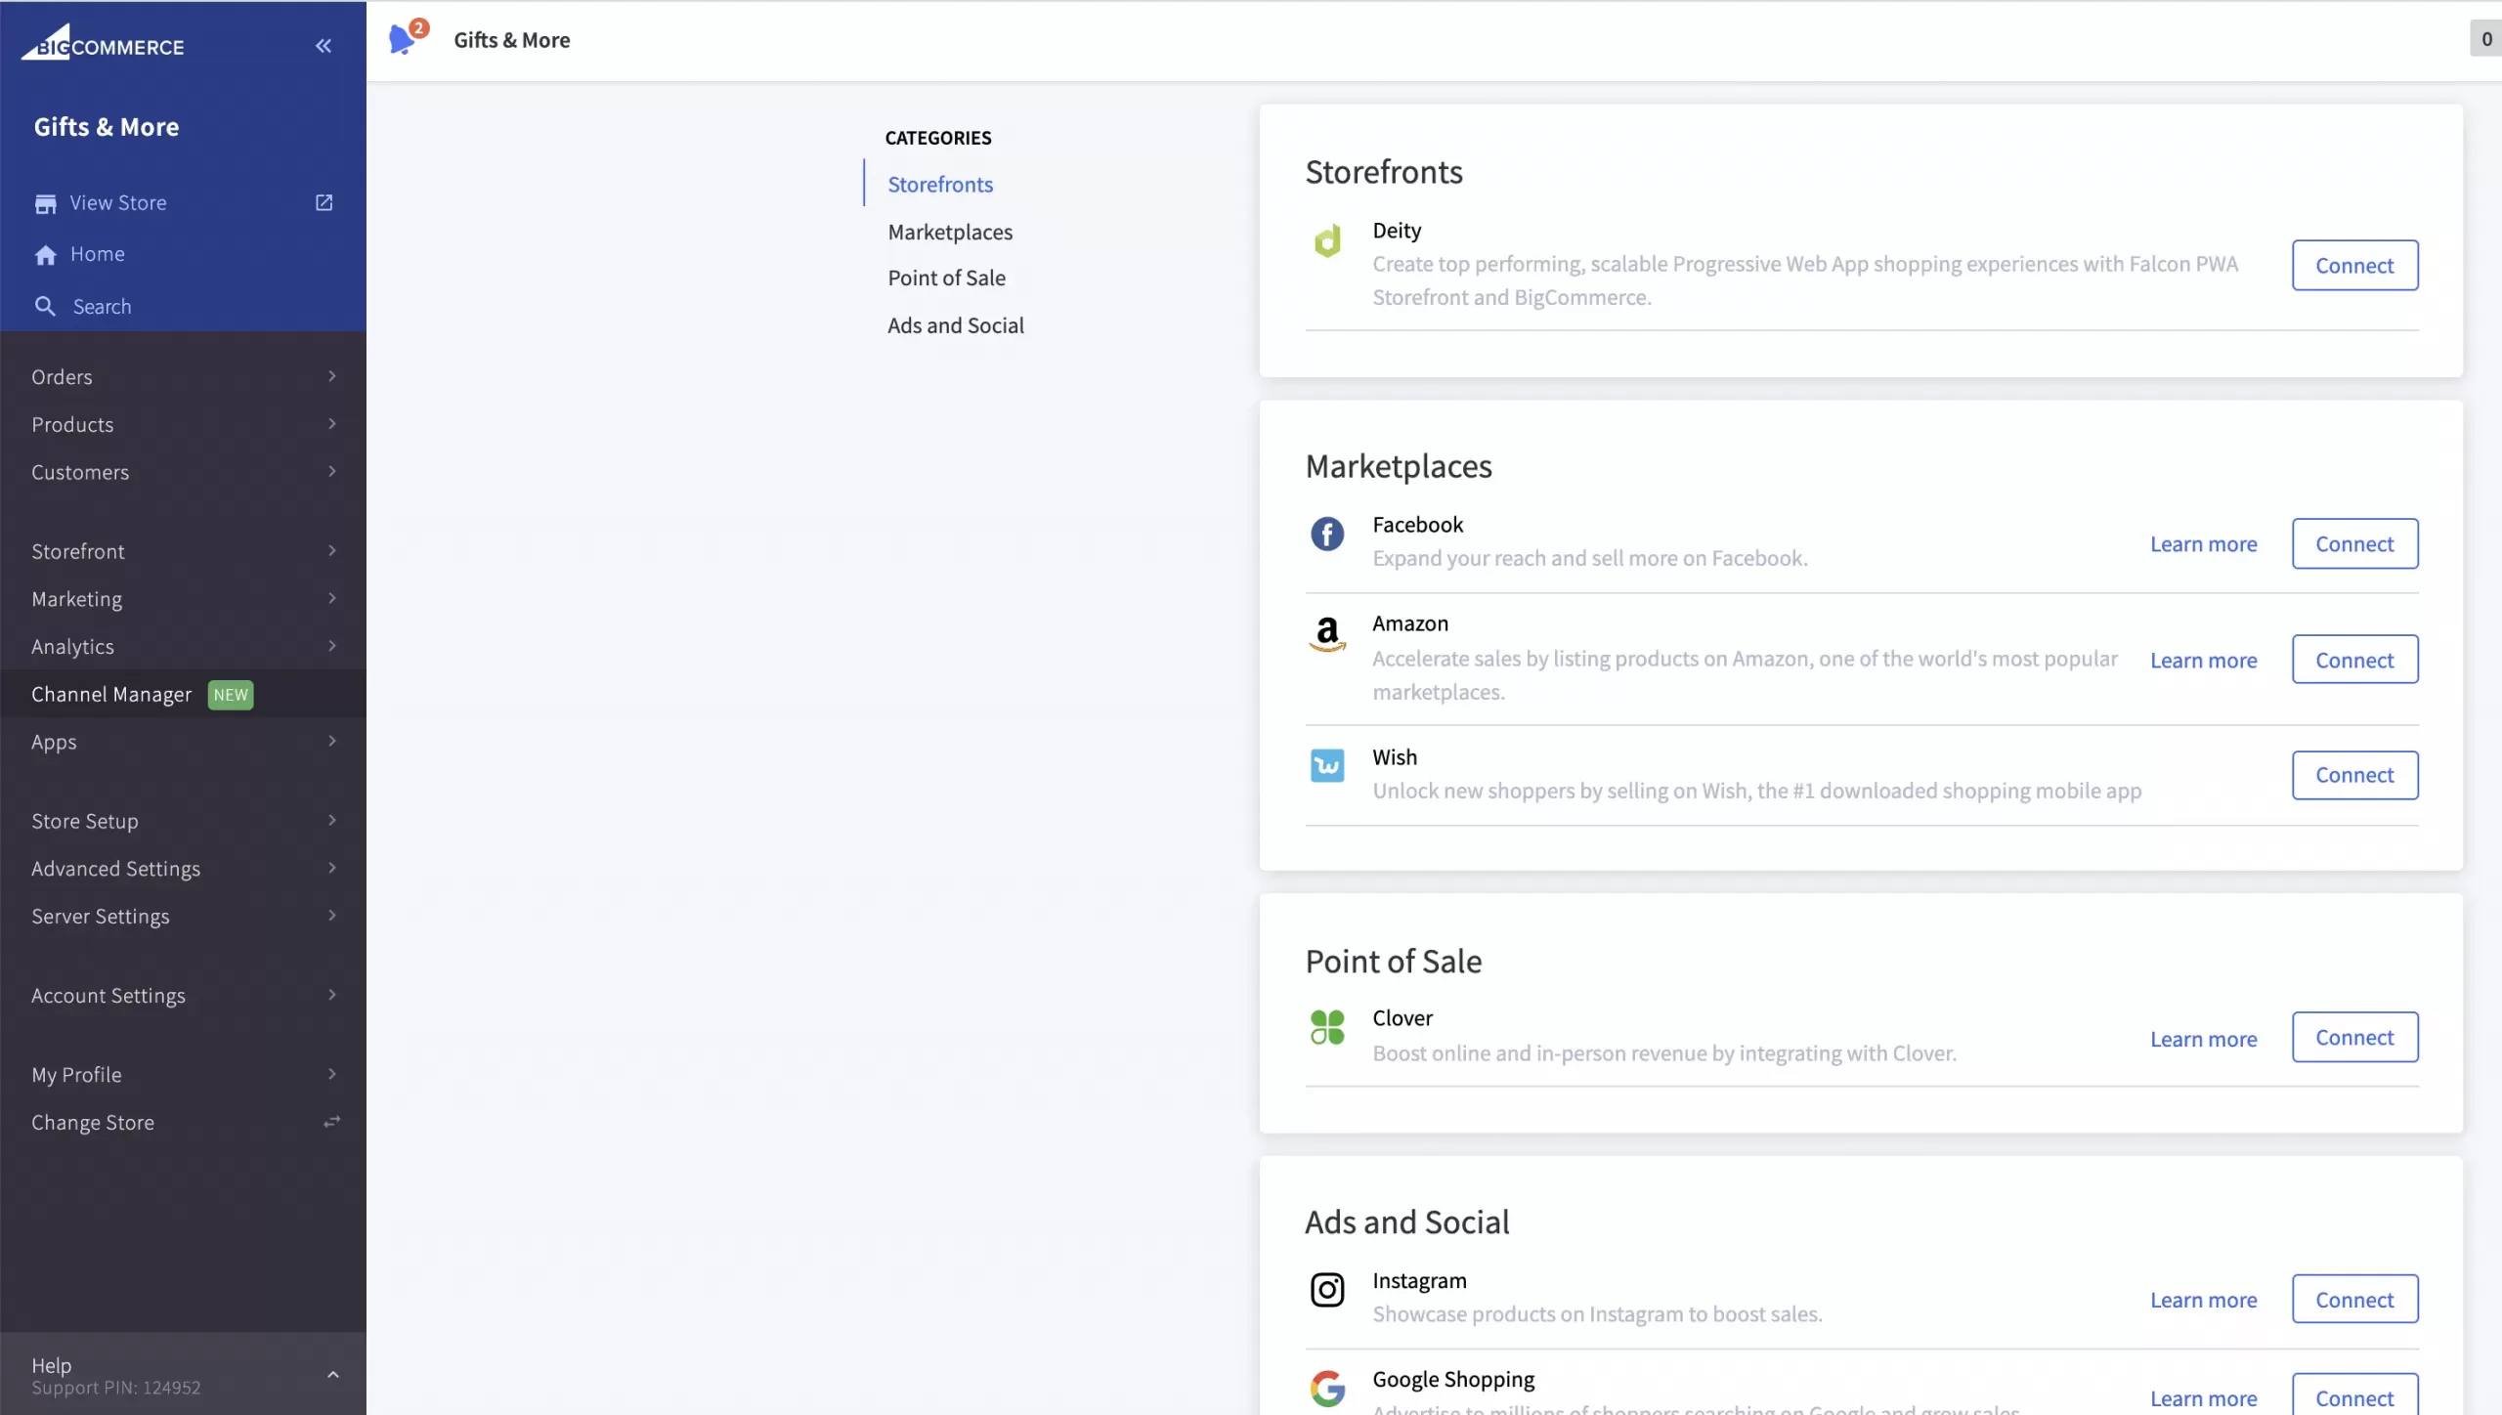
Task: Click the Instagram channel icon
Action: [1326, 1290]
